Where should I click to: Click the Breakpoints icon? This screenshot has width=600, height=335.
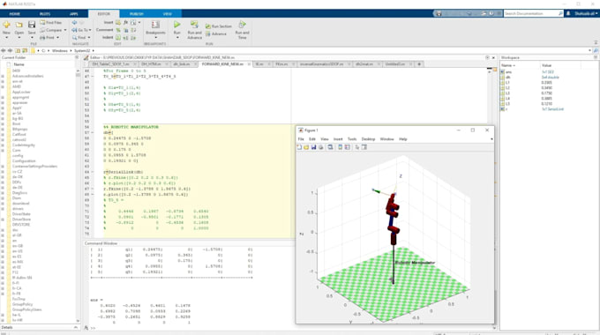[x=155, y=26]
